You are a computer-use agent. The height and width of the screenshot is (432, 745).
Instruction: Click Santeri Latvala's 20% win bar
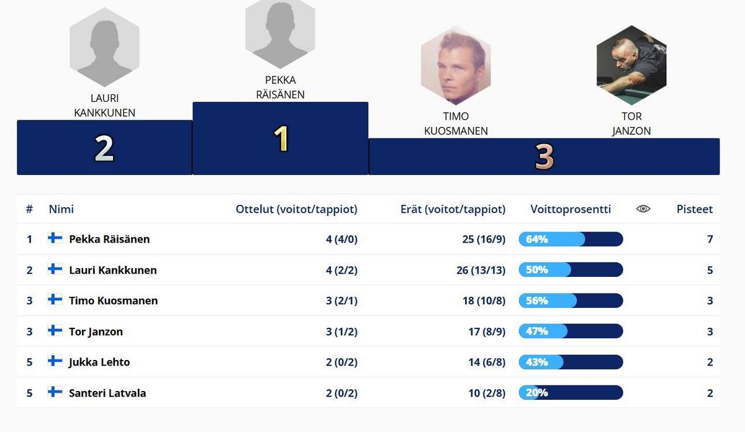coord(571,393)
